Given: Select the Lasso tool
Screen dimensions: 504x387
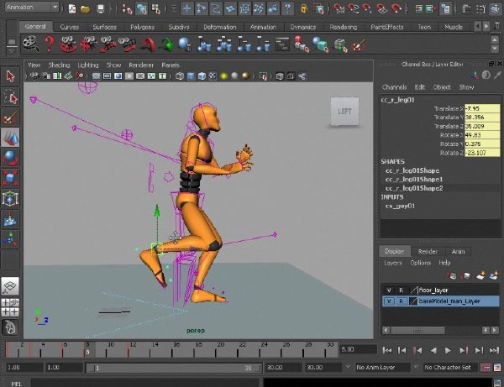Looking at the screenshot, I should click(x=10, y=97).
